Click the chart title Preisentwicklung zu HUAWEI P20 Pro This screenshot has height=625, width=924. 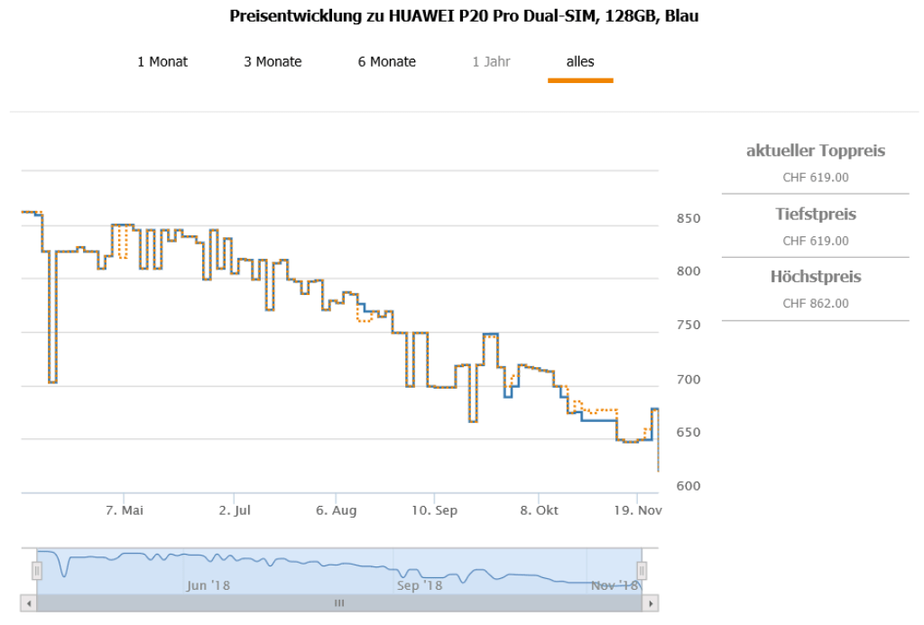pos(464,16)
